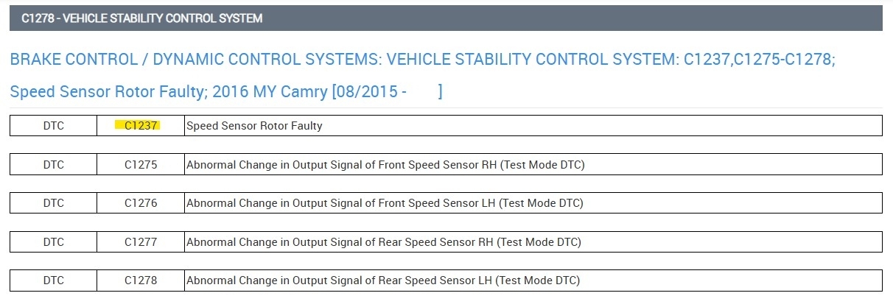Click the [08/2015 - ] date range in the heading
The image size is (893, 307).
point(387,92)
